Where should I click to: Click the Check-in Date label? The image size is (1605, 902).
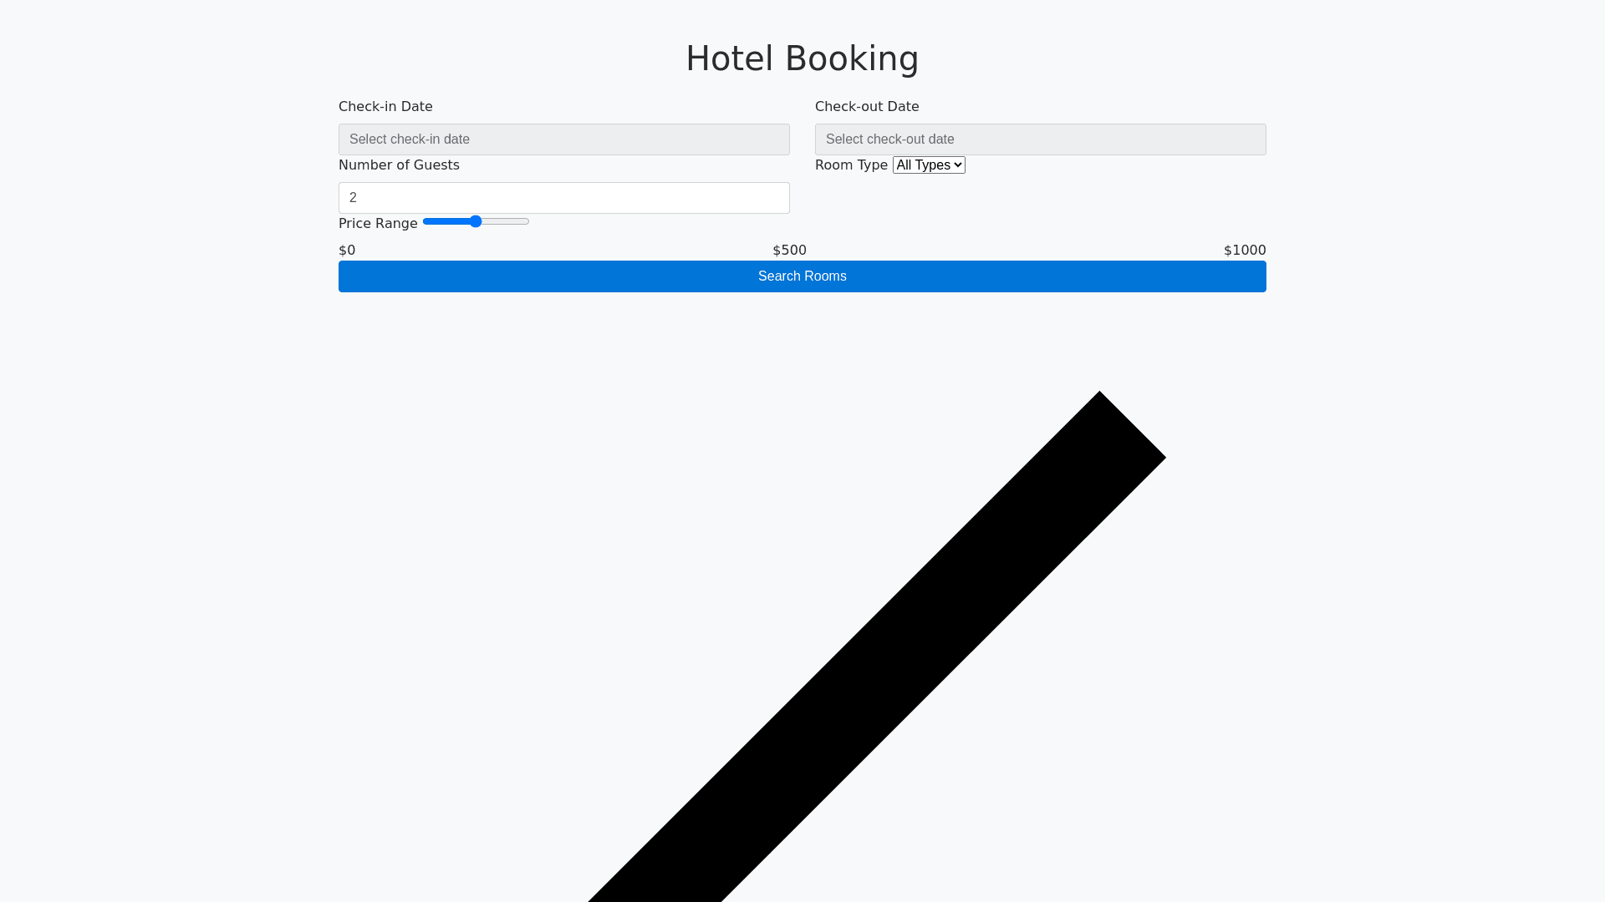[x=385, y=107]
